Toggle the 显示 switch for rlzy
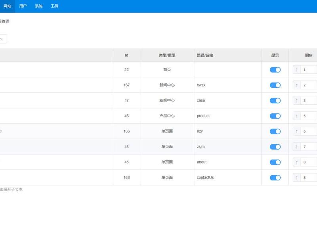The height and width of the screenshot is (238, 317). click(x=275, y=131)
